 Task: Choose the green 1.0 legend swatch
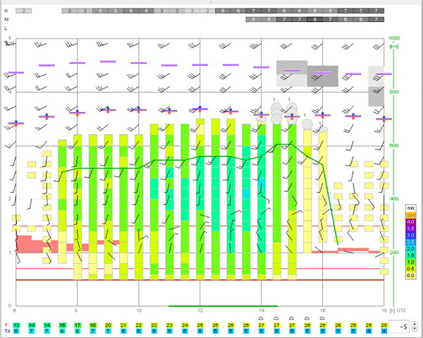pyautogui.click(x=410, y=262)
